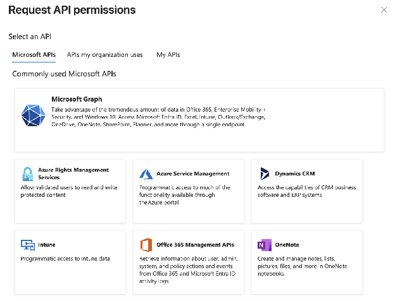Select Azure Rights Management Services title
The height and width of the screenshot is (301, 395).
coord(73,174)
